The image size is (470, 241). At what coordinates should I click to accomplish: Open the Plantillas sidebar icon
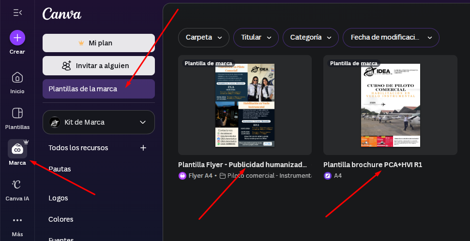tap(17, 113)
